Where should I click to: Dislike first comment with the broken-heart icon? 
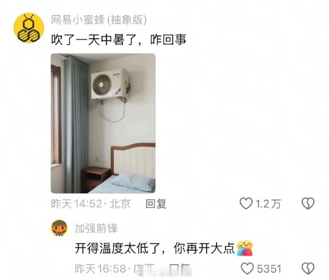click(x=308, y=204)
